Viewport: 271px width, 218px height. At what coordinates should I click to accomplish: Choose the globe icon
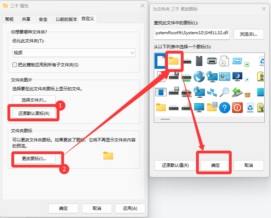pyautogui.click(x=199, y=77)
